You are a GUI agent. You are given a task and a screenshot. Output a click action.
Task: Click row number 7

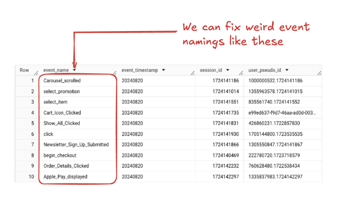(x=33, y=145)
